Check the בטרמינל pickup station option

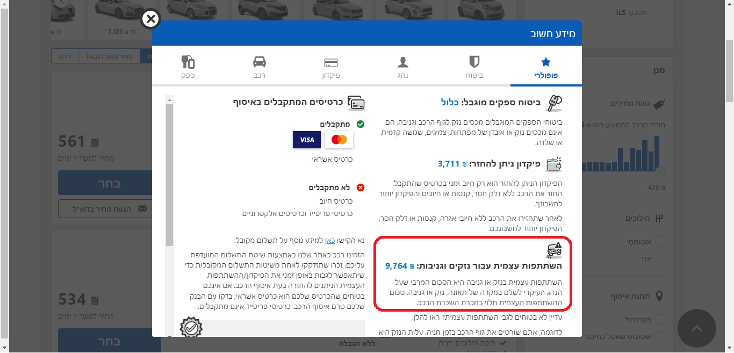point(659,319)
